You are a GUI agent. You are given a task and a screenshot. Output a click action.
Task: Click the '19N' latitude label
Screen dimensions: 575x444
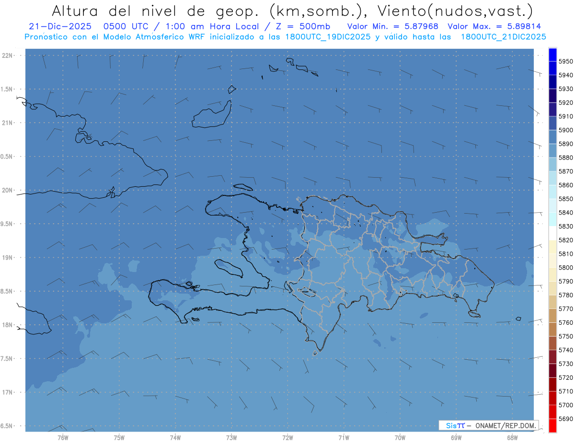point(7,258)
